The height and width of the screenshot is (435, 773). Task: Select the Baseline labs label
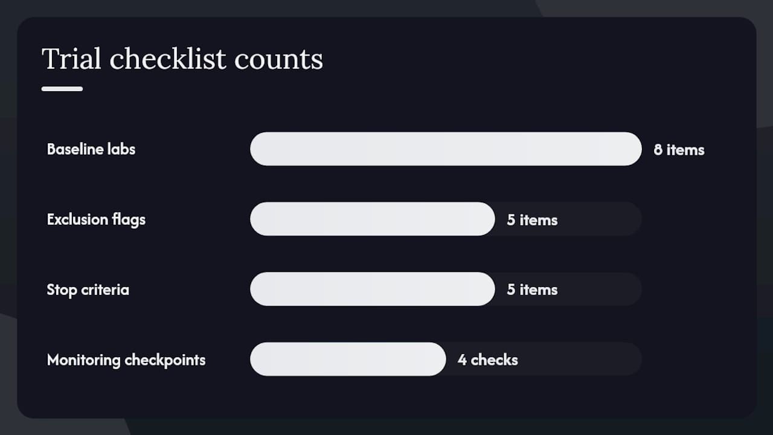pyautogui.click(x=91, y=149)
